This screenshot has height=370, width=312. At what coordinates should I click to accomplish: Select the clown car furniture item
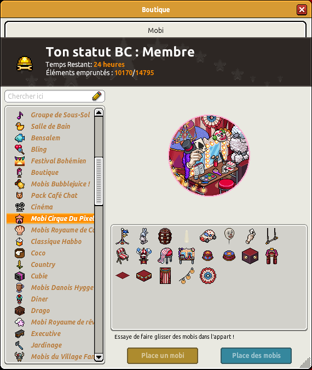[x=207, y=236]
